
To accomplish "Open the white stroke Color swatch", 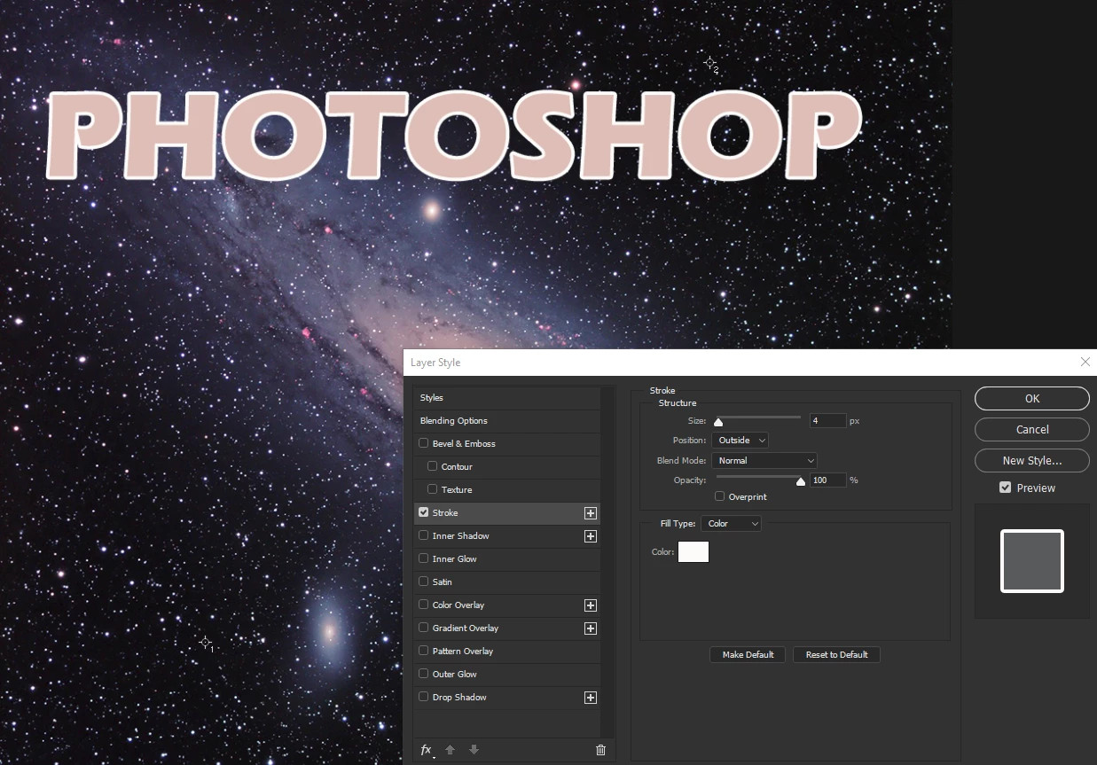I will pos(693,552).
